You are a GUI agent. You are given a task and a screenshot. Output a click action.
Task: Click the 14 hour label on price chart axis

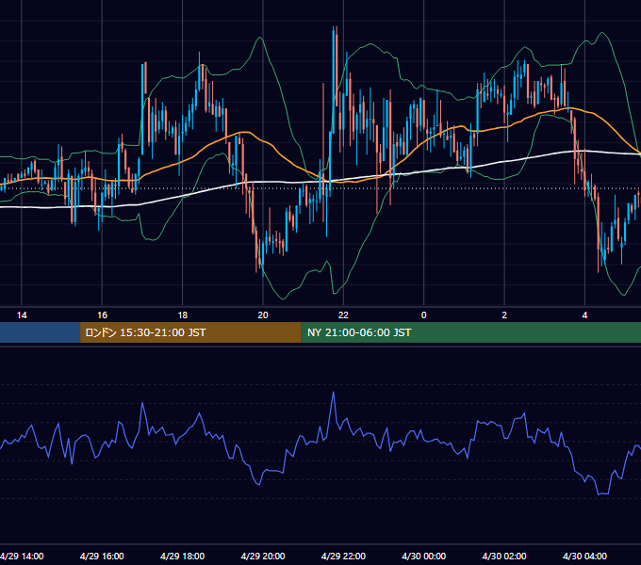pos(22,315)
